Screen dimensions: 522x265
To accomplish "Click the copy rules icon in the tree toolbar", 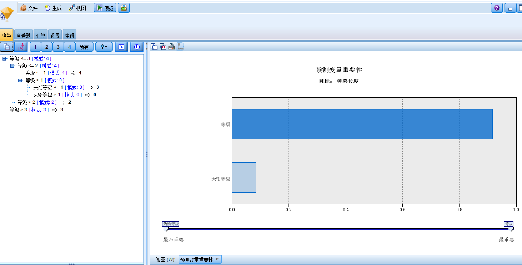I will (x=7, y=47).
